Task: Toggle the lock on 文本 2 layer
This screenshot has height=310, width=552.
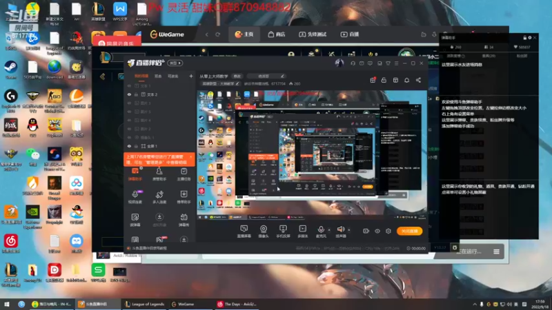Action: point(136,94)
